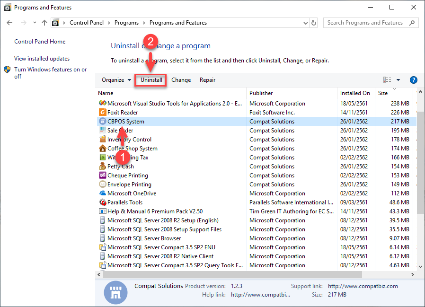Select the Foxit Reader icon
This screenshot has height=307, width=425.
(102, 112)
